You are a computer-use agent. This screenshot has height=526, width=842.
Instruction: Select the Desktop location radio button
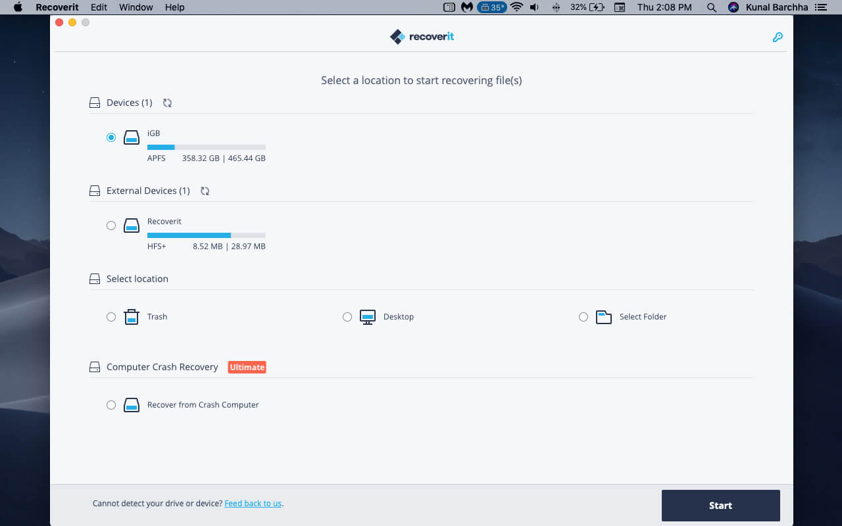coord(347,317)
